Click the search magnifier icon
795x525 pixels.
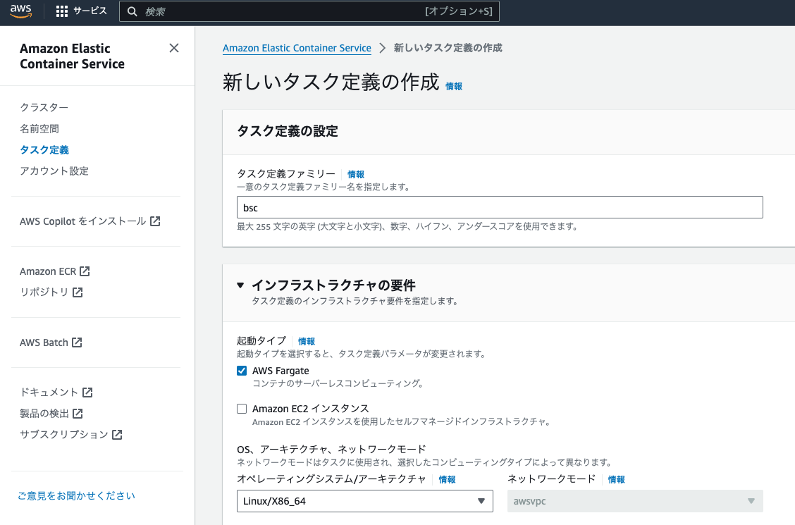click(x=132, y=11)
